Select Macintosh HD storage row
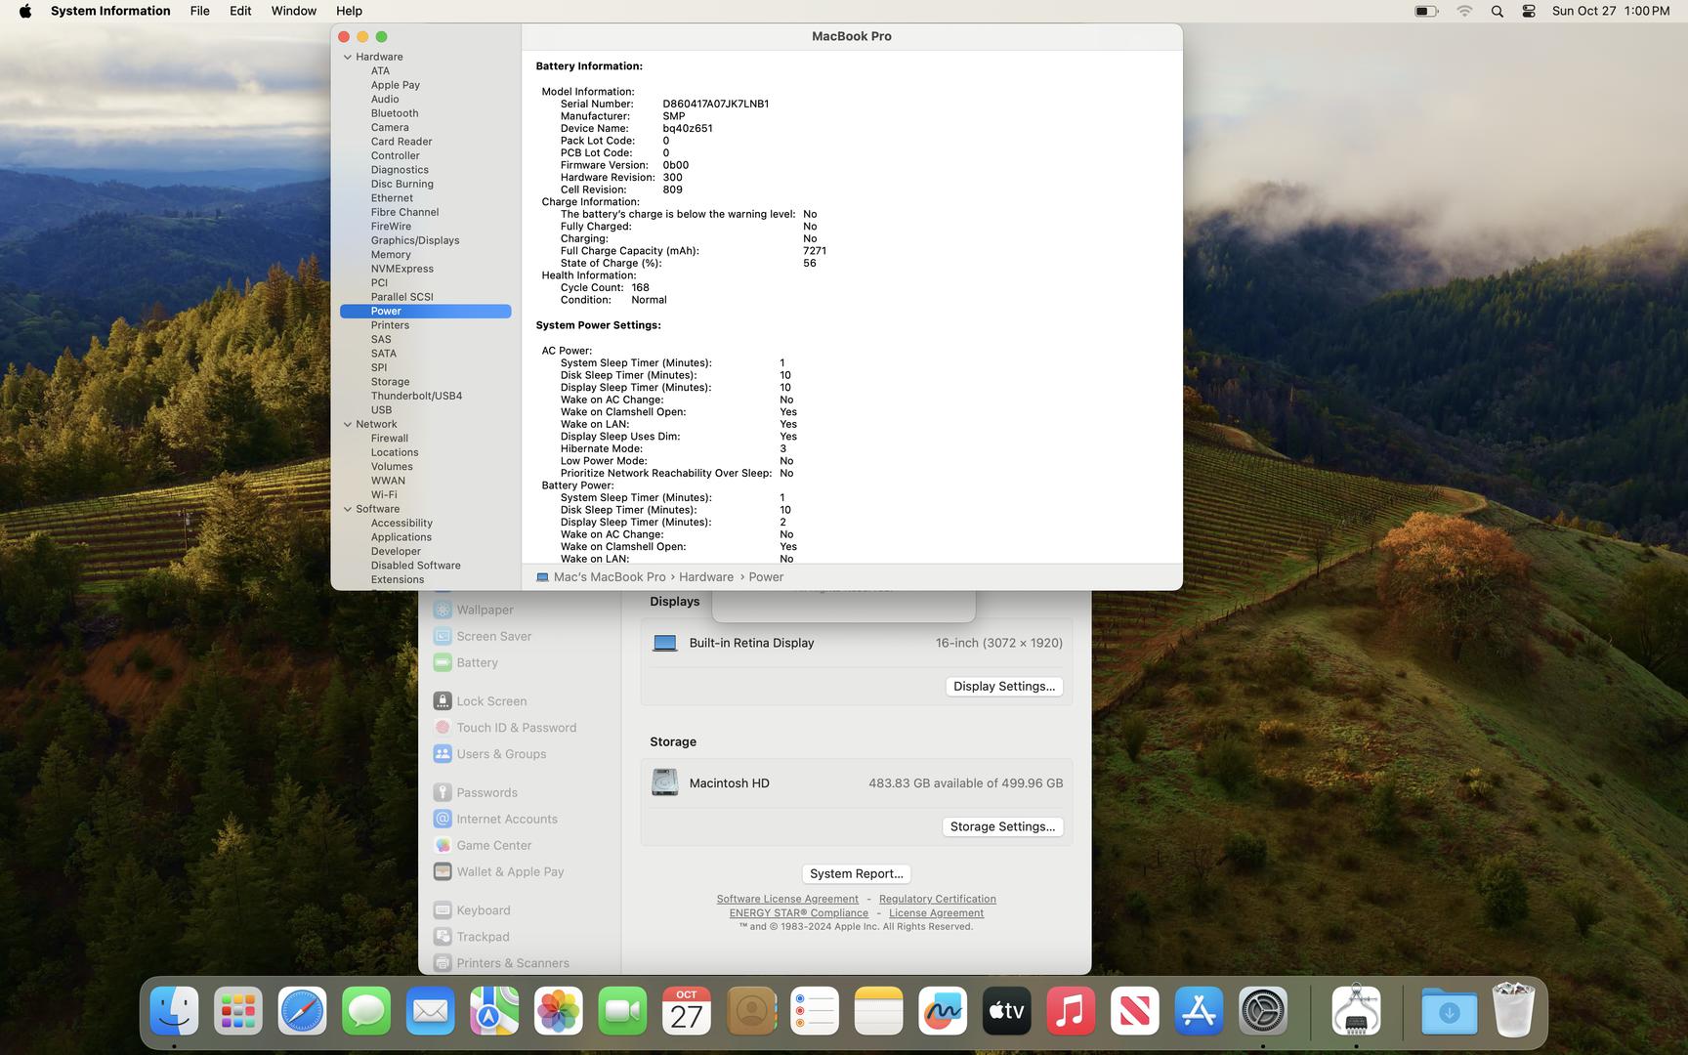The image size is (1688, 1055). point(857,783)
